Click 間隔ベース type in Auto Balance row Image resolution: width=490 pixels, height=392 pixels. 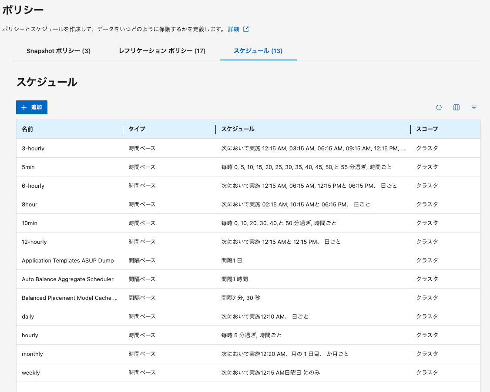point(142,279)
